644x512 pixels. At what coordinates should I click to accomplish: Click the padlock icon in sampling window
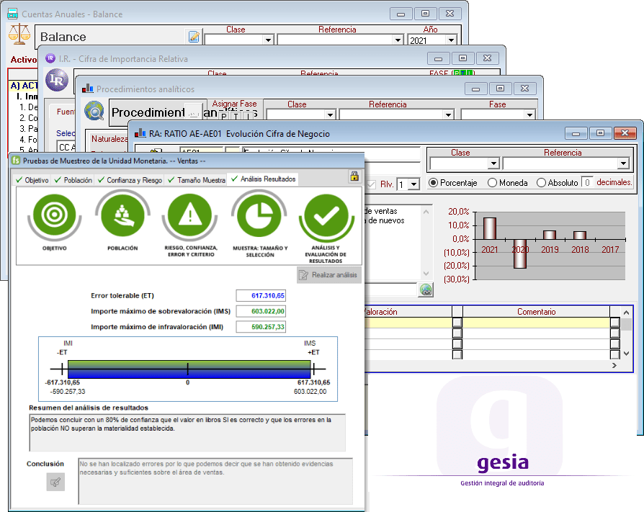point(354,177)
